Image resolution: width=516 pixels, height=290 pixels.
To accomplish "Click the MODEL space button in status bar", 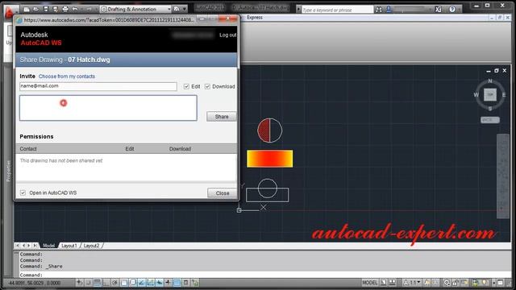I will point(370,283).
